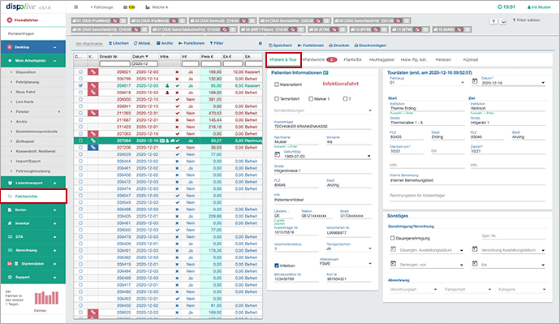Image resolution: width=560 pixels, height=324 pixels.
Task: Open calendar icon for Verordnung Ausstellungsdatum
Action: tap(475, 248)
